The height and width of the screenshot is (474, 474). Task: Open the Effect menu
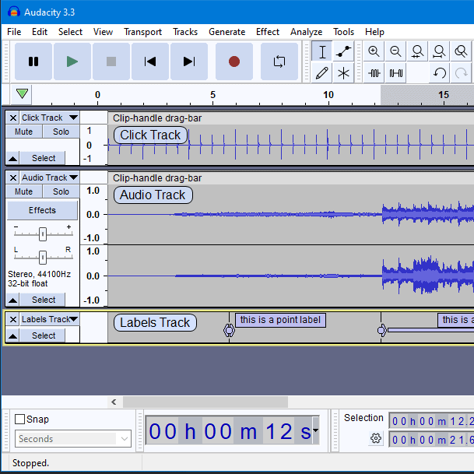(268, 32)
